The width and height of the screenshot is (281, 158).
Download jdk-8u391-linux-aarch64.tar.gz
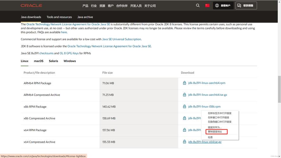coord(208,95)
